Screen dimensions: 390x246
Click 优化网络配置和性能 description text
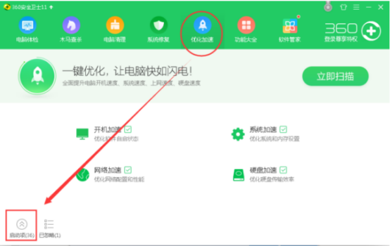(119, 179)
